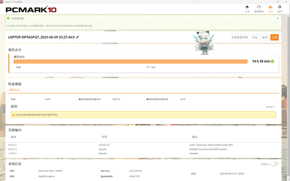Dismiss the valid score notification with X

pyautogui.click(x=278, y=18)
